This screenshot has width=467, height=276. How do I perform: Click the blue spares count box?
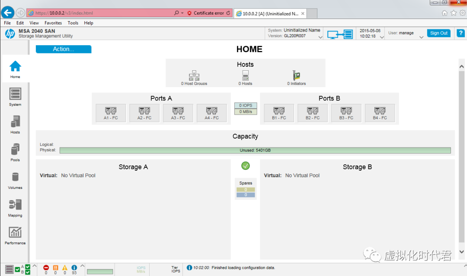tap(246, 195)
